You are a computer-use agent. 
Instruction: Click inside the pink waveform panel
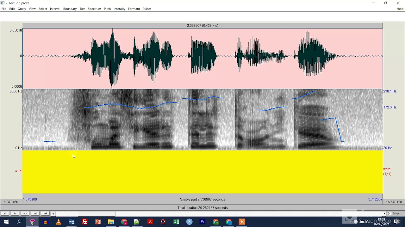pos(202,59)
